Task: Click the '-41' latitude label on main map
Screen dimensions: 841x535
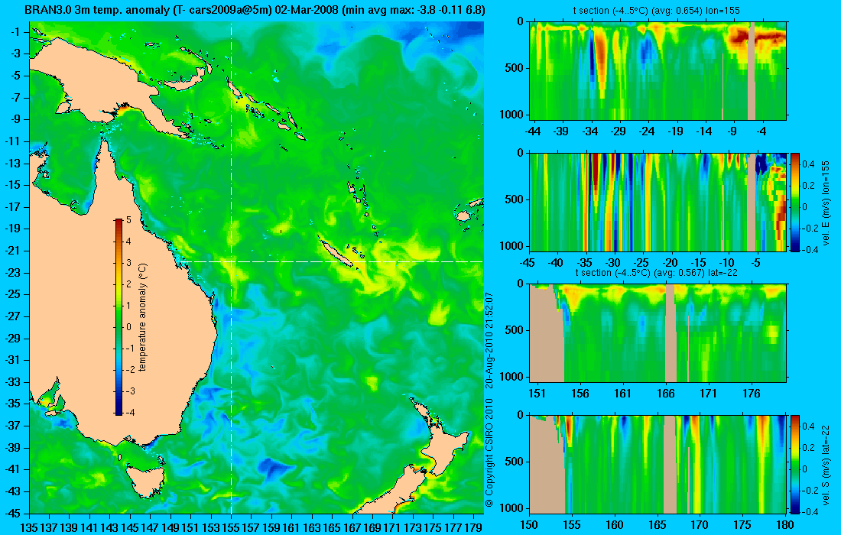Action: (x=12, y=469)
